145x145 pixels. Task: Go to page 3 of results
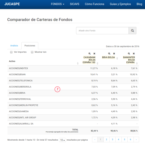pos(112,140)
